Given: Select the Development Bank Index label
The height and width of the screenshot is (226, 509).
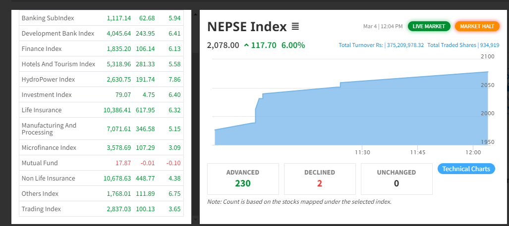Looking at the screenshot, I should (58, 33).
